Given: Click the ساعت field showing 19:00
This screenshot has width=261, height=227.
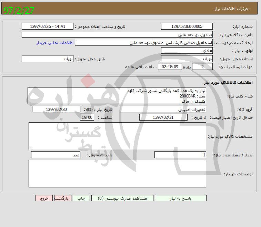Looking at the screenshot, I should tap(87, 117).
